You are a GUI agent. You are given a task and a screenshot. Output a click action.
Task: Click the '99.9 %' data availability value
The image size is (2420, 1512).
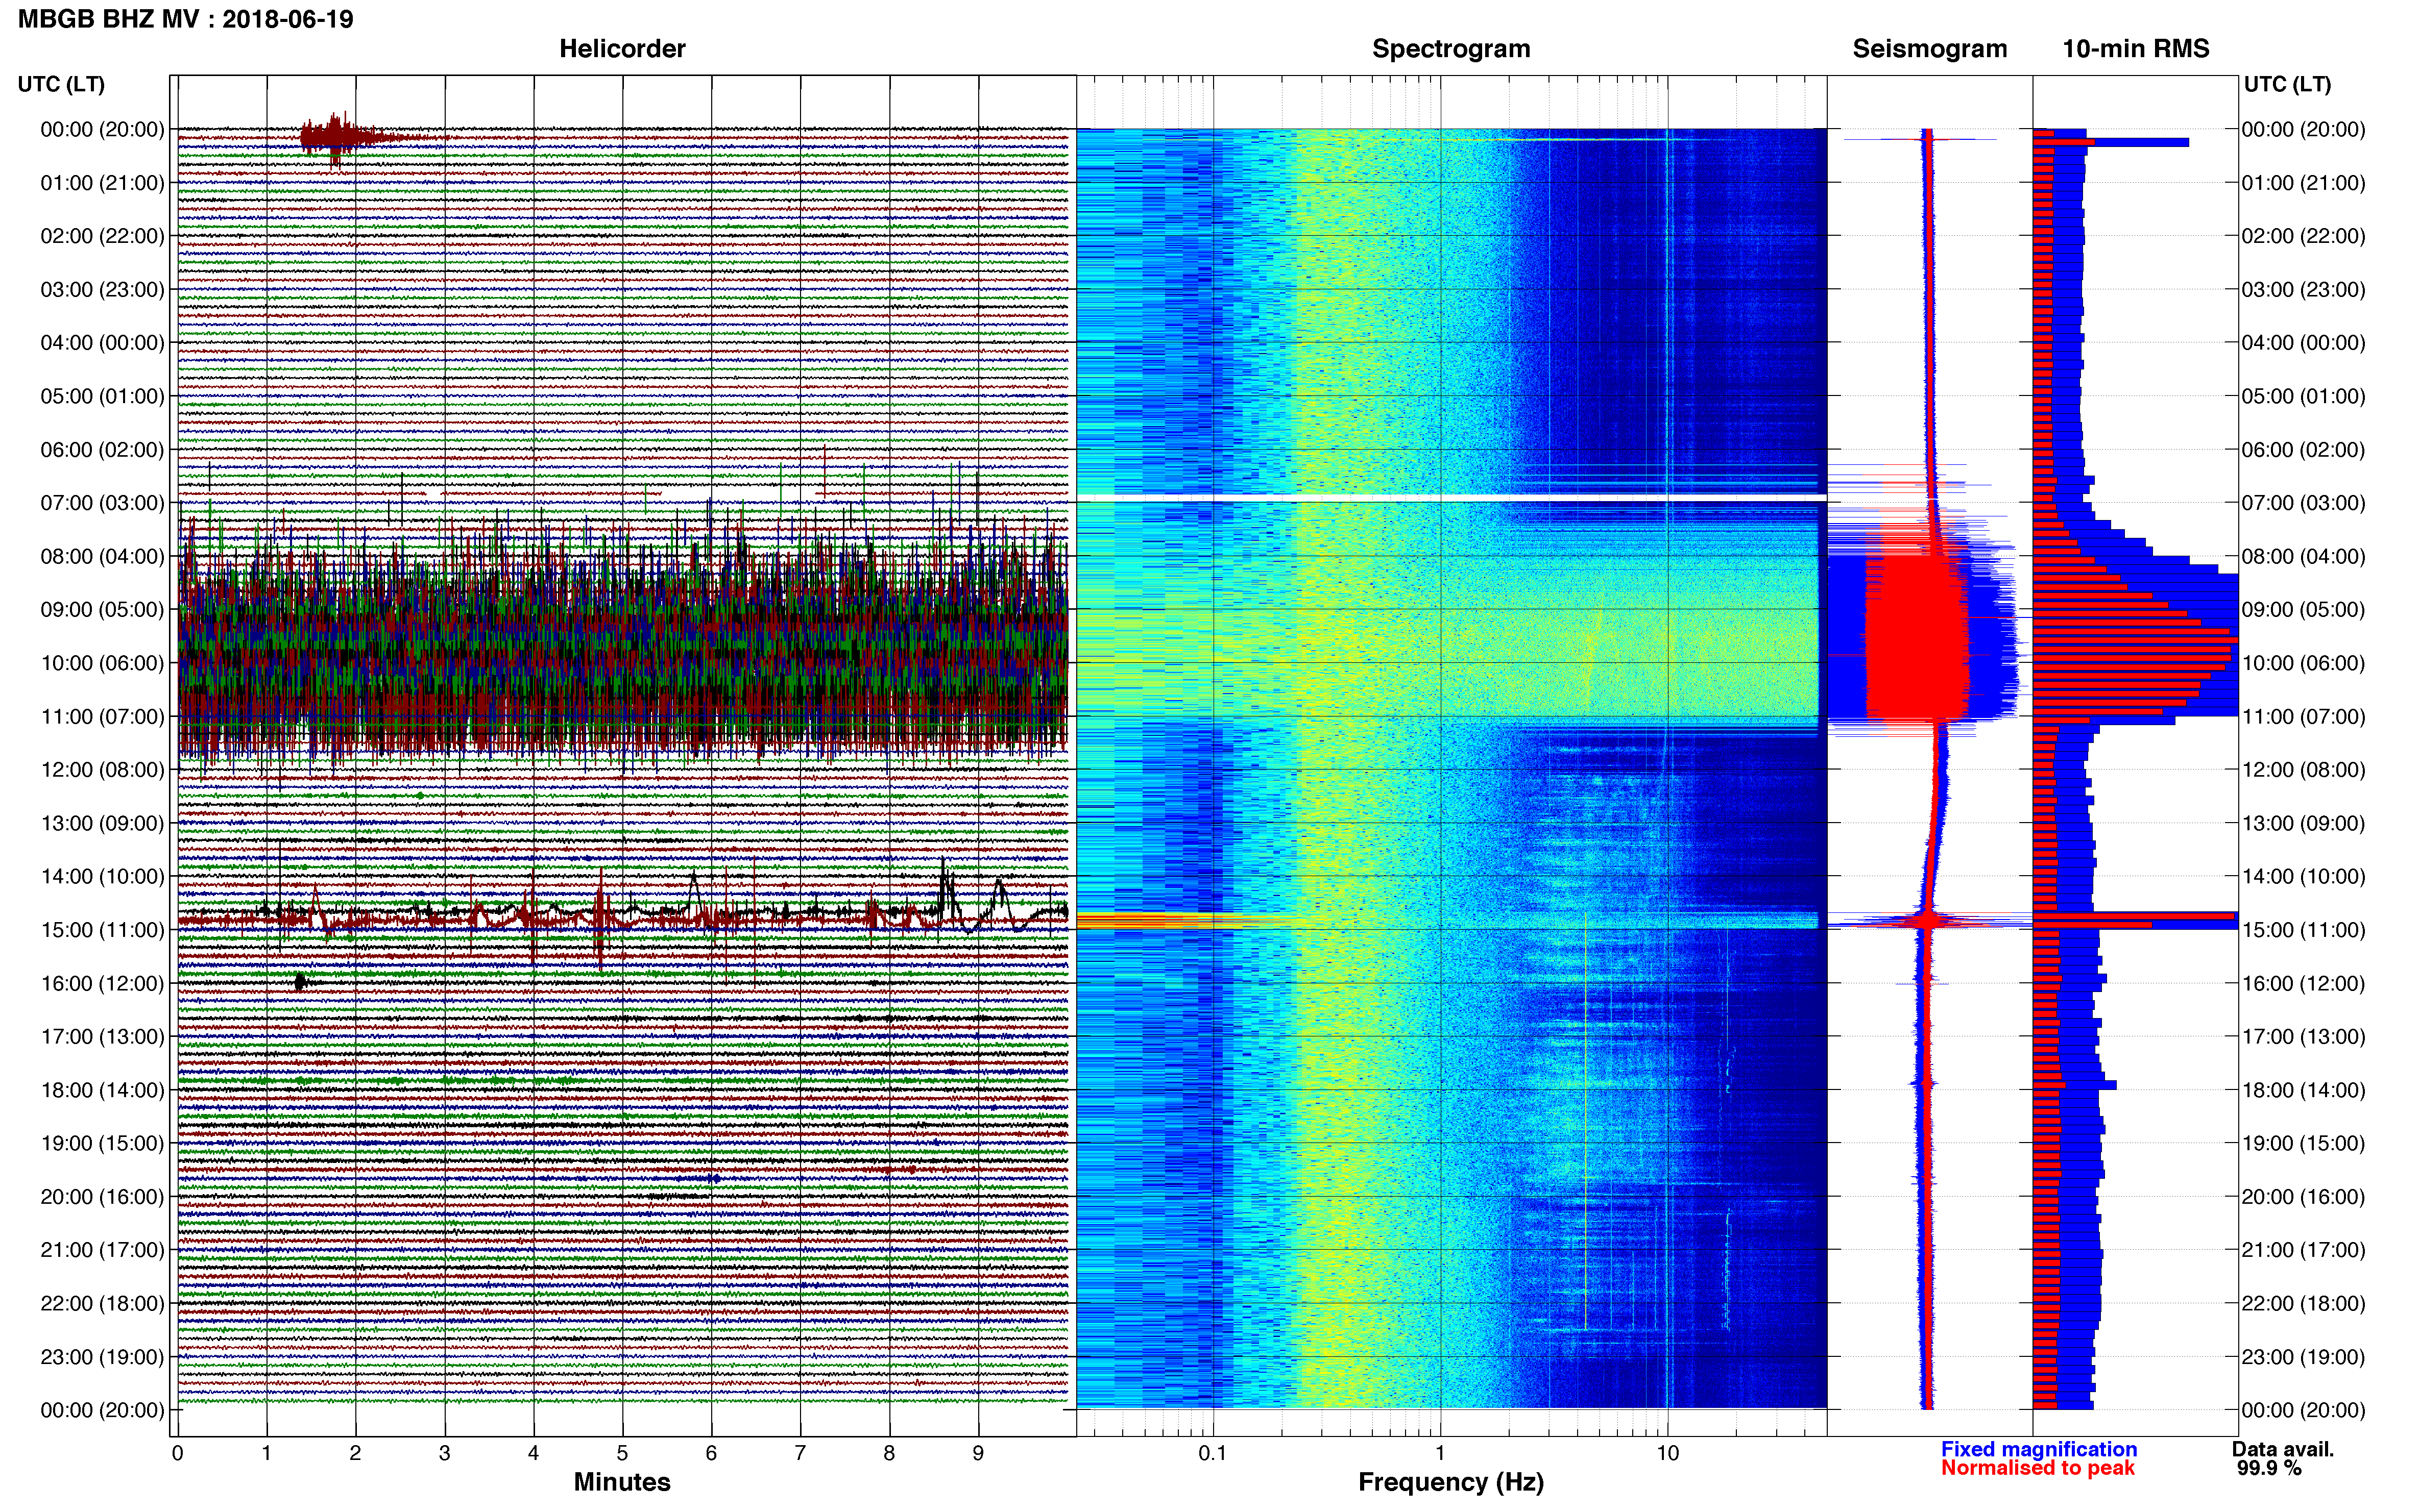click(2270, 1468)
